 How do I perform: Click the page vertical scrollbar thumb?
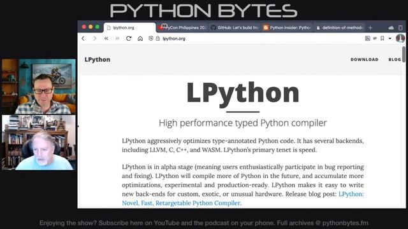point(404,54)
